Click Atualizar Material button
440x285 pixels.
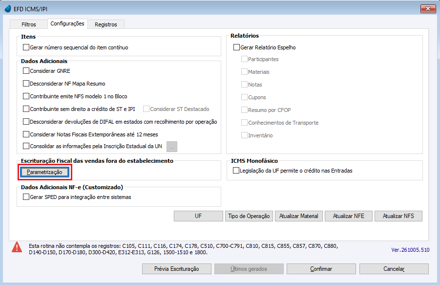pyautogui.click(x=299, y=216)
